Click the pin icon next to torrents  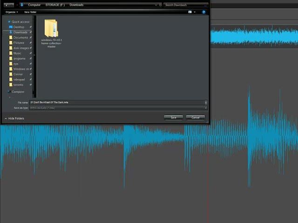tap(31, 85)
